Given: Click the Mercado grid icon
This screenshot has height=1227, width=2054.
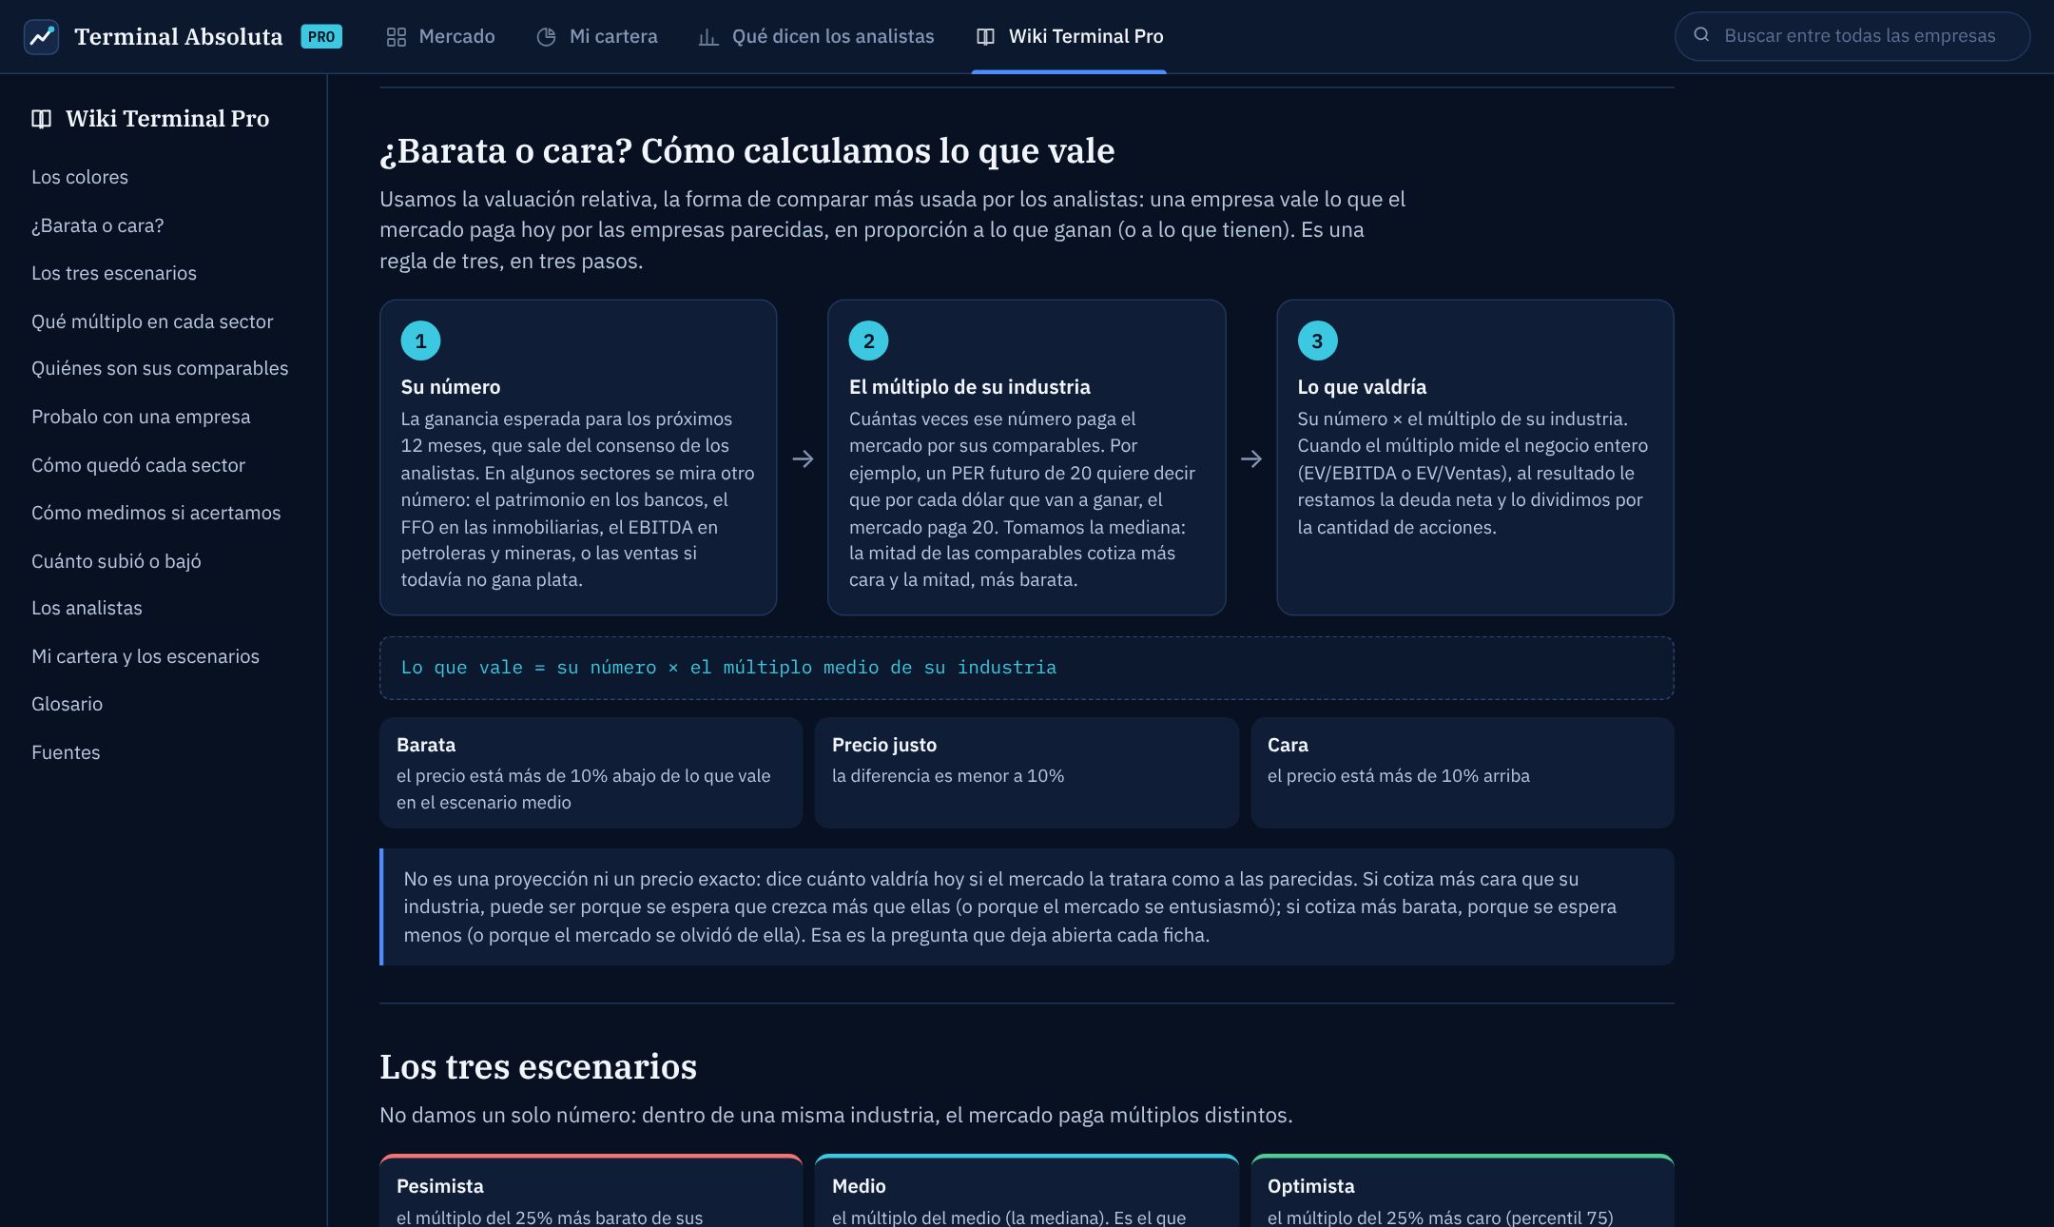Looking at the screenshot, I should click(397, 37).
